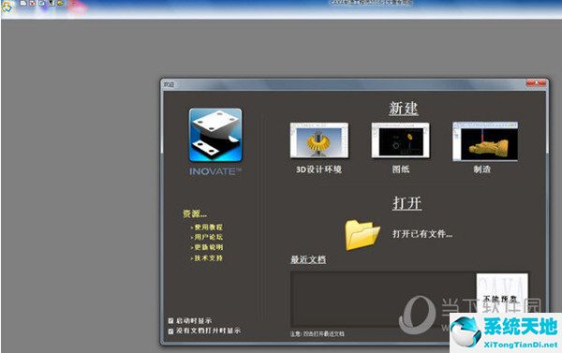Click the 制造 label
The height and width of the screenshot is (353, 562).
click(x=482, y=169)
